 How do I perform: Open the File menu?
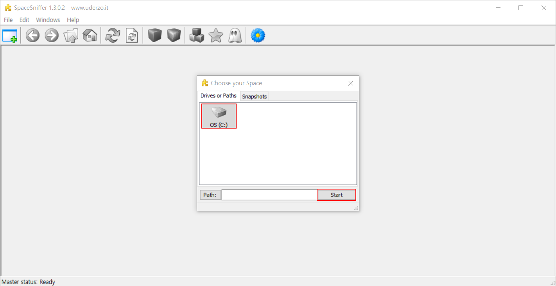[8, 20]
